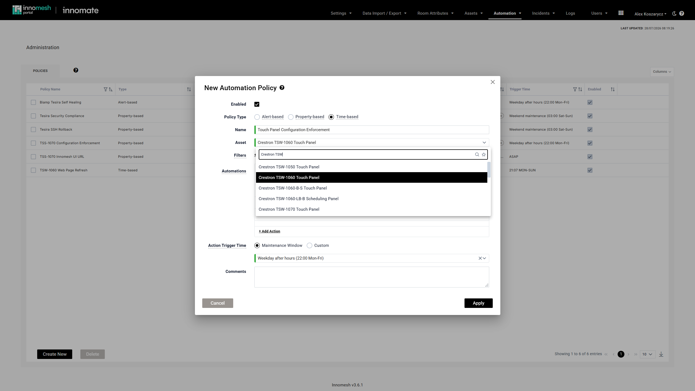Click the Add Action link

click(x=269, y=231)
